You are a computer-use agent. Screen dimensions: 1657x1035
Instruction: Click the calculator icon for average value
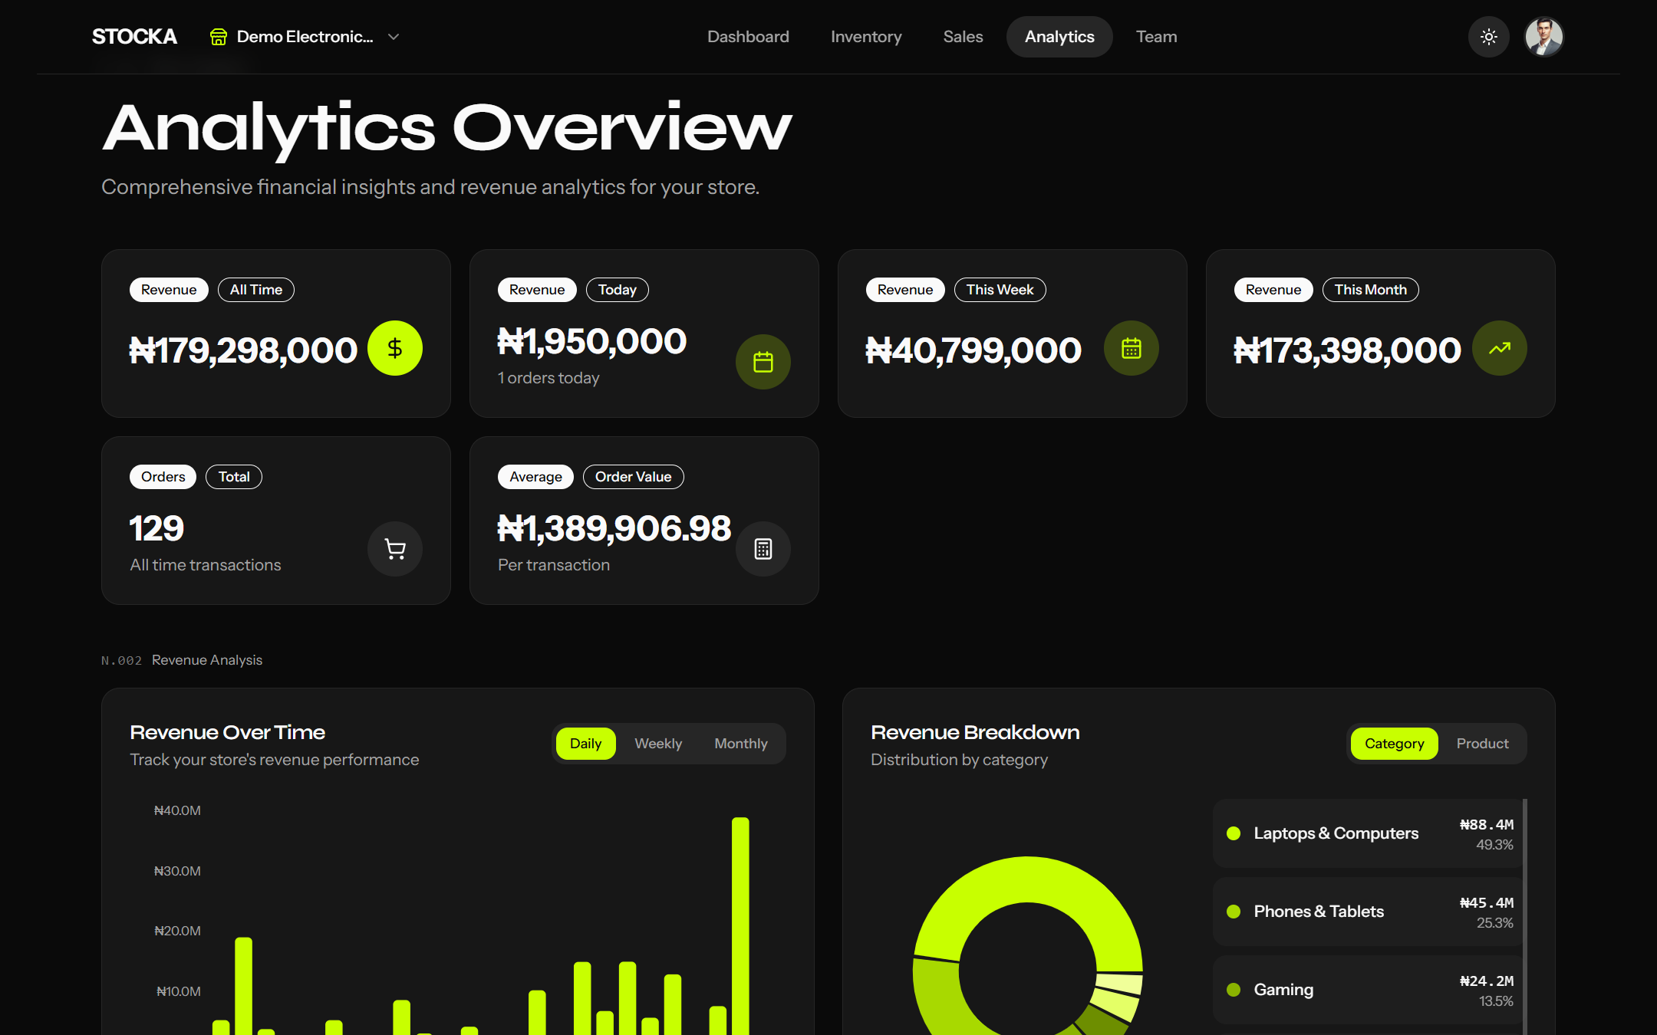(x=763, y=549)
